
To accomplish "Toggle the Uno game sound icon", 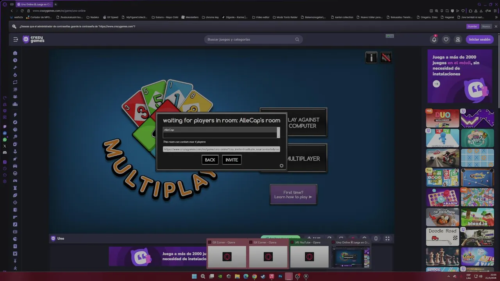I will (x=386, y=58).
